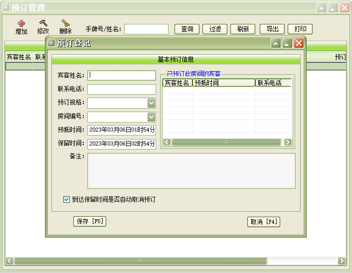Image resolution: width=352 pixels, height=273 pixels.
Task: Roll up the 预订管理 window with the up-arrow button
Action: (322, 8)
